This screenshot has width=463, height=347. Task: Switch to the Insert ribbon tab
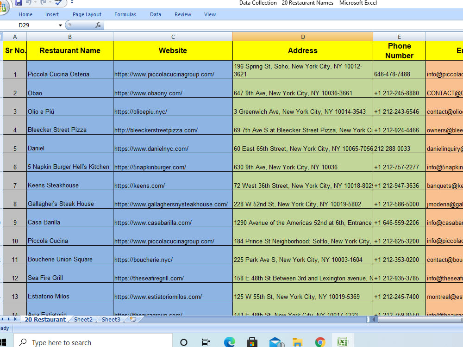pos(52,14)
